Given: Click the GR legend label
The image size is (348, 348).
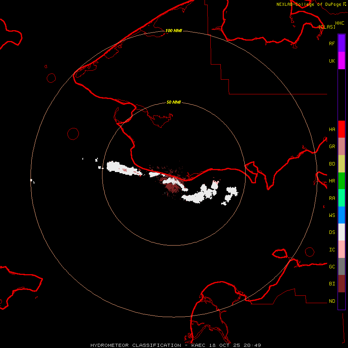Looking at the screenshot, I should (332, 147).
